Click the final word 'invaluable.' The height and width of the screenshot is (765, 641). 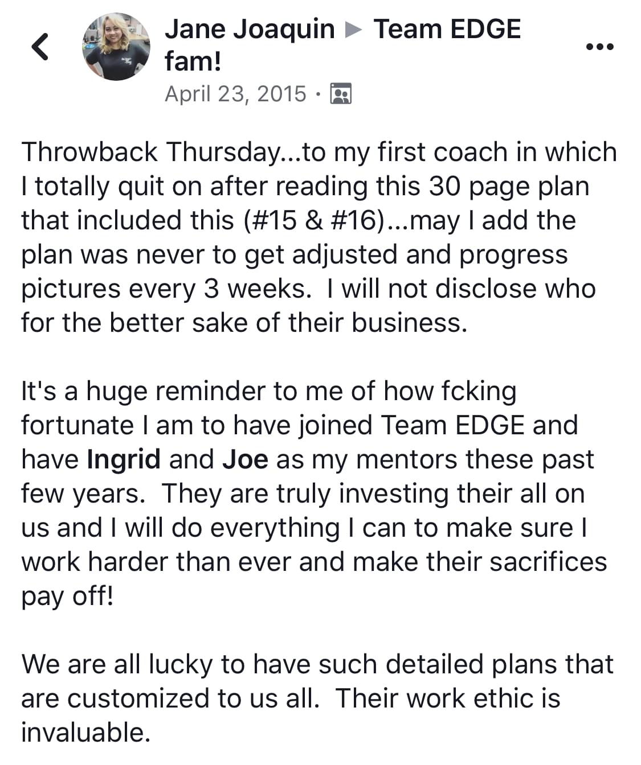click(x=85, y=732)
